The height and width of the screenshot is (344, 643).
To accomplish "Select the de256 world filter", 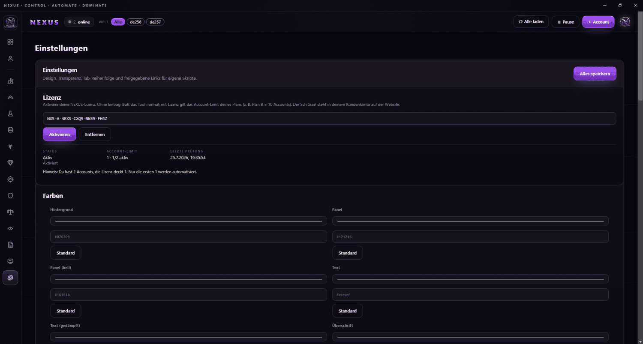I will tap(136, 22).
